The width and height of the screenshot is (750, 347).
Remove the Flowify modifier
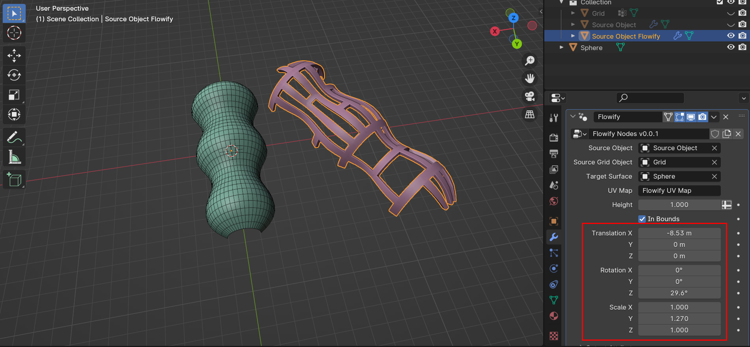[726, 117]
